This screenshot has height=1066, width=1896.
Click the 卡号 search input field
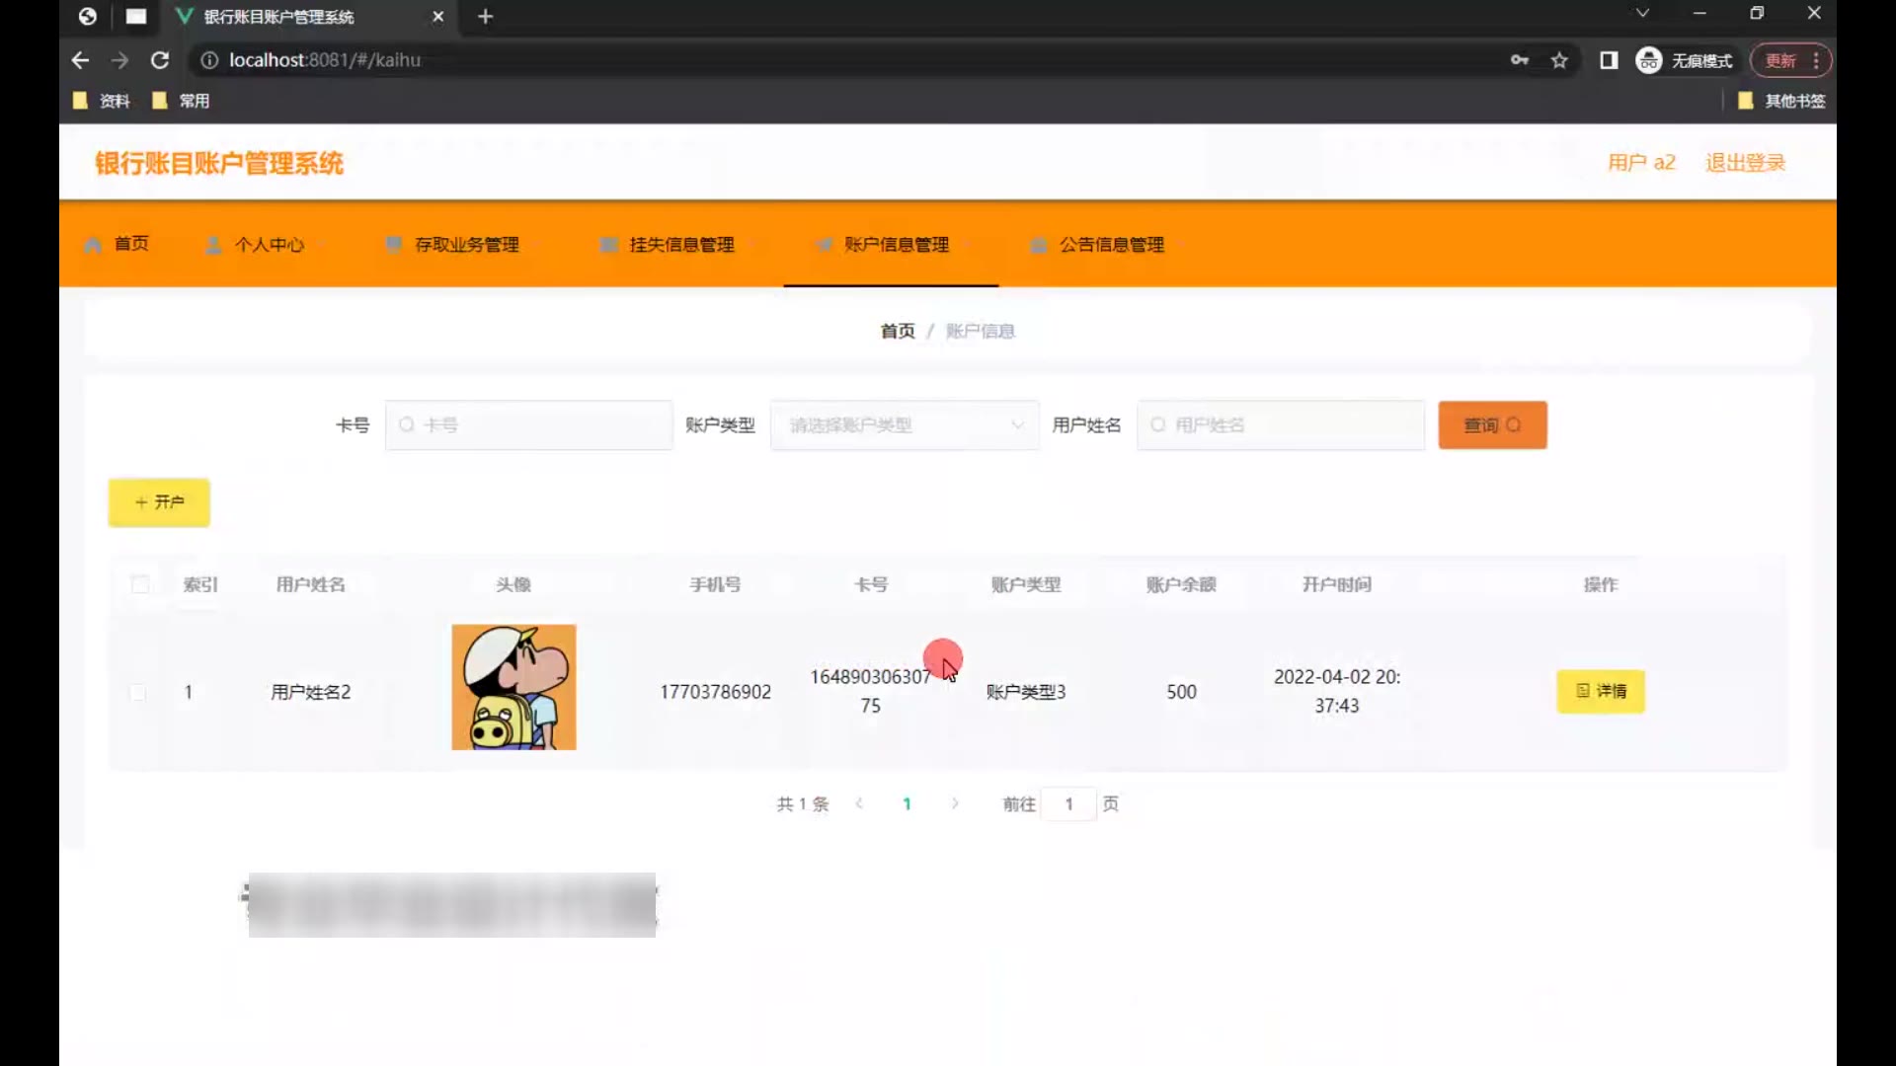[x=529, y=425]
